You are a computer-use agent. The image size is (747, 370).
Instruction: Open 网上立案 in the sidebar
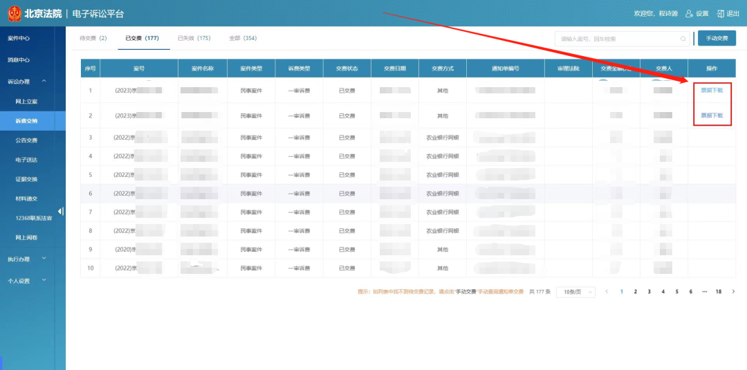26,102
